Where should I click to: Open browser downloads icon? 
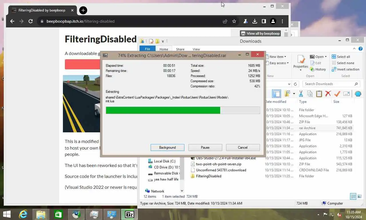click(254, 21)
